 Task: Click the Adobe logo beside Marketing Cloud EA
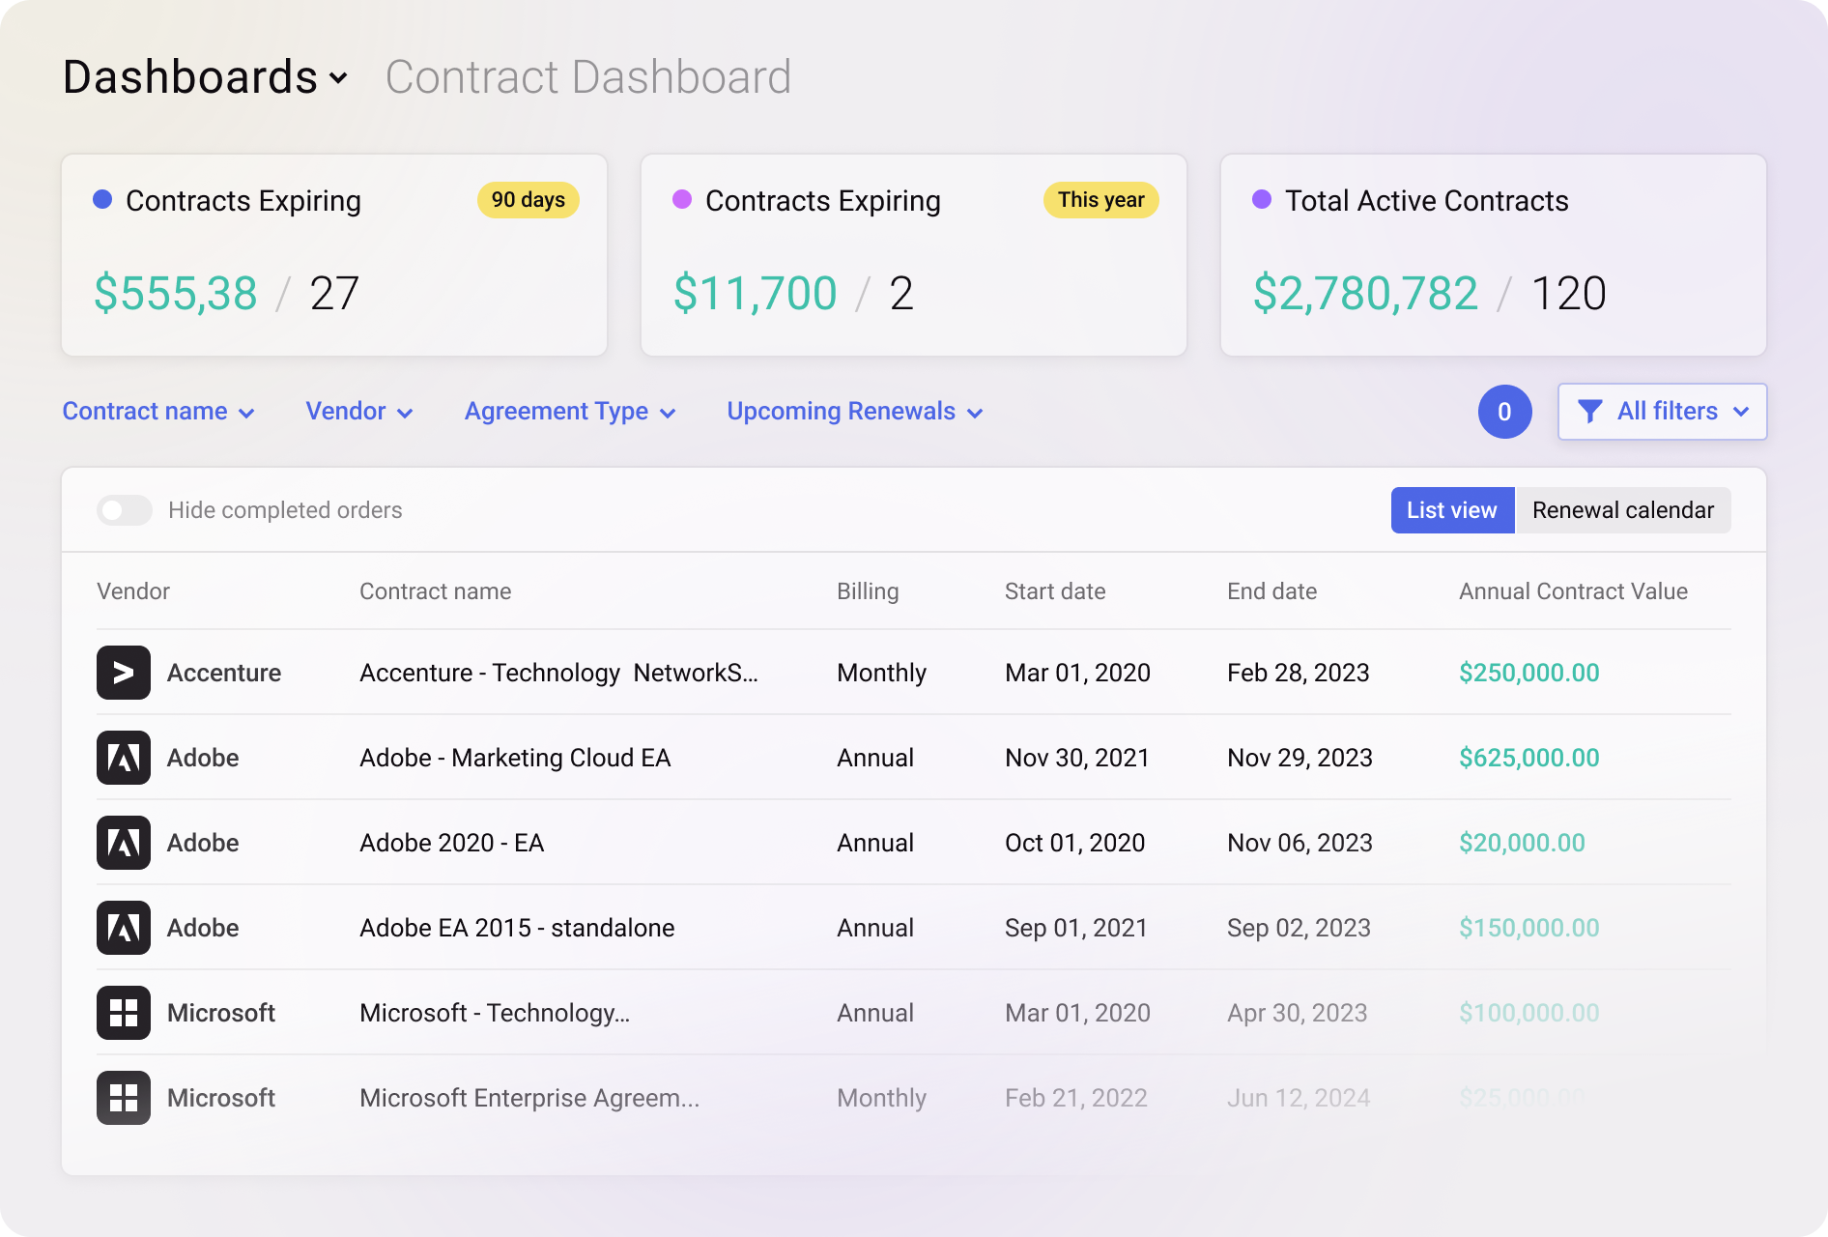(x=124, y=758)
